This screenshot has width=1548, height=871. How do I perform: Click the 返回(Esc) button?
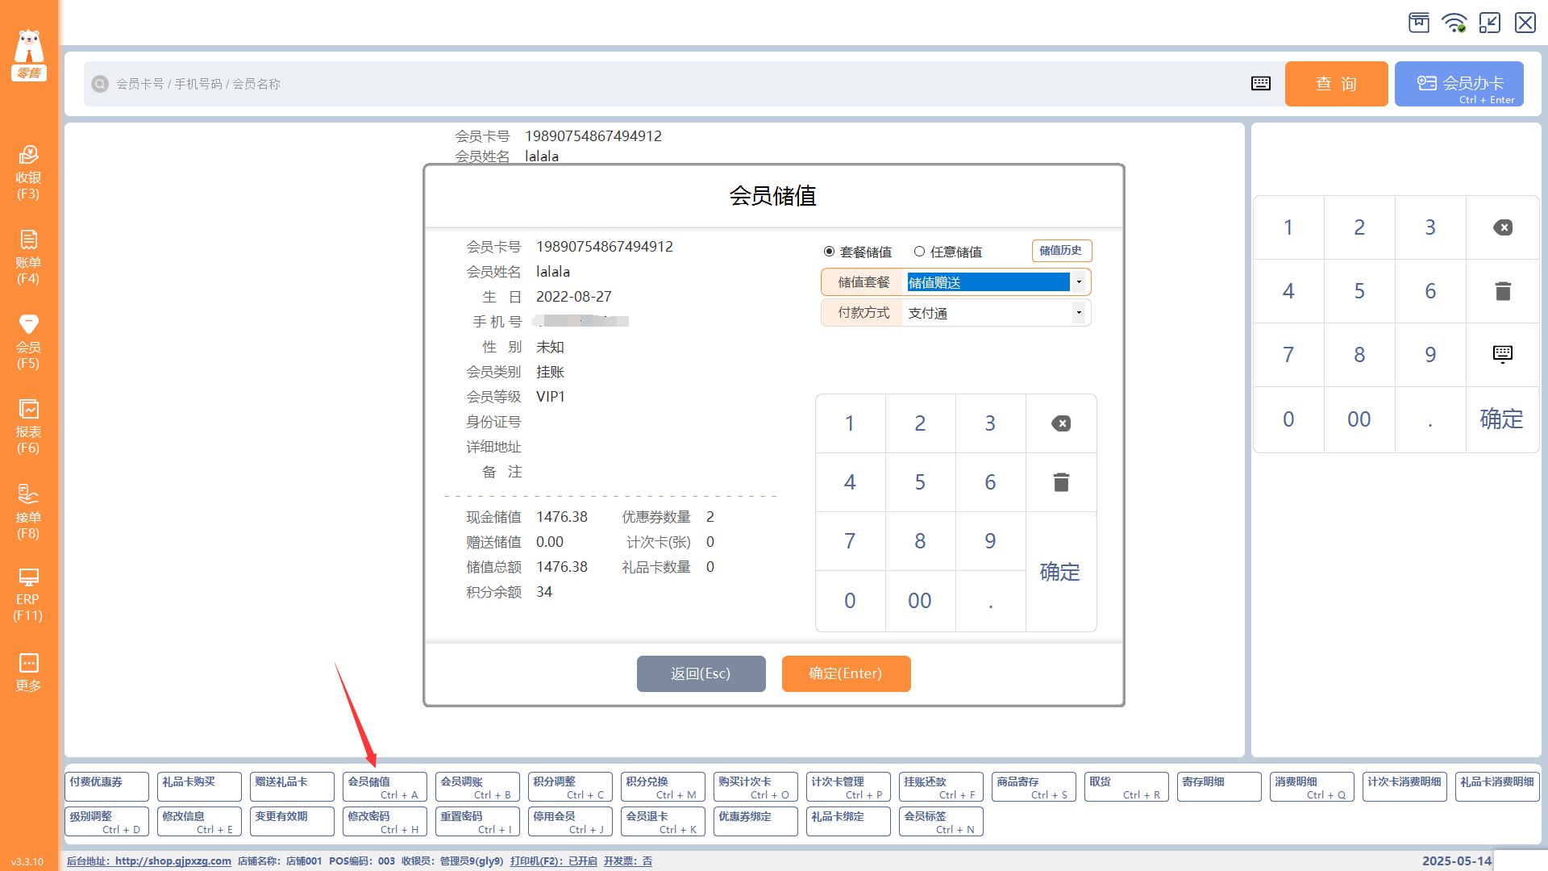coord(701,673)
